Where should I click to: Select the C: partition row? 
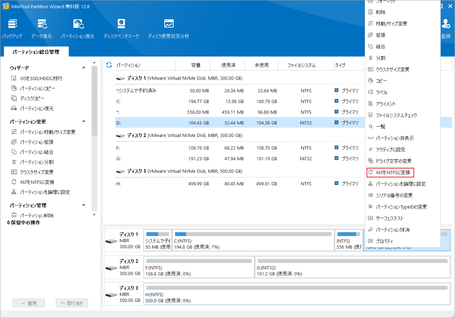(240, 101)
